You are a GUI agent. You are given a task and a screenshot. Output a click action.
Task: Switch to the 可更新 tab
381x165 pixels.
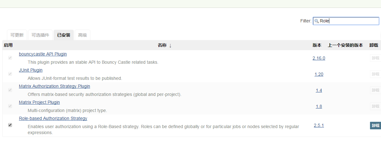point(17,35)
